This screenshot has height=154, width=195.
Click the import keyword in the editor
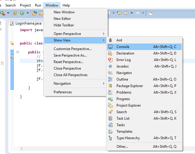click(x=26, y=30)
